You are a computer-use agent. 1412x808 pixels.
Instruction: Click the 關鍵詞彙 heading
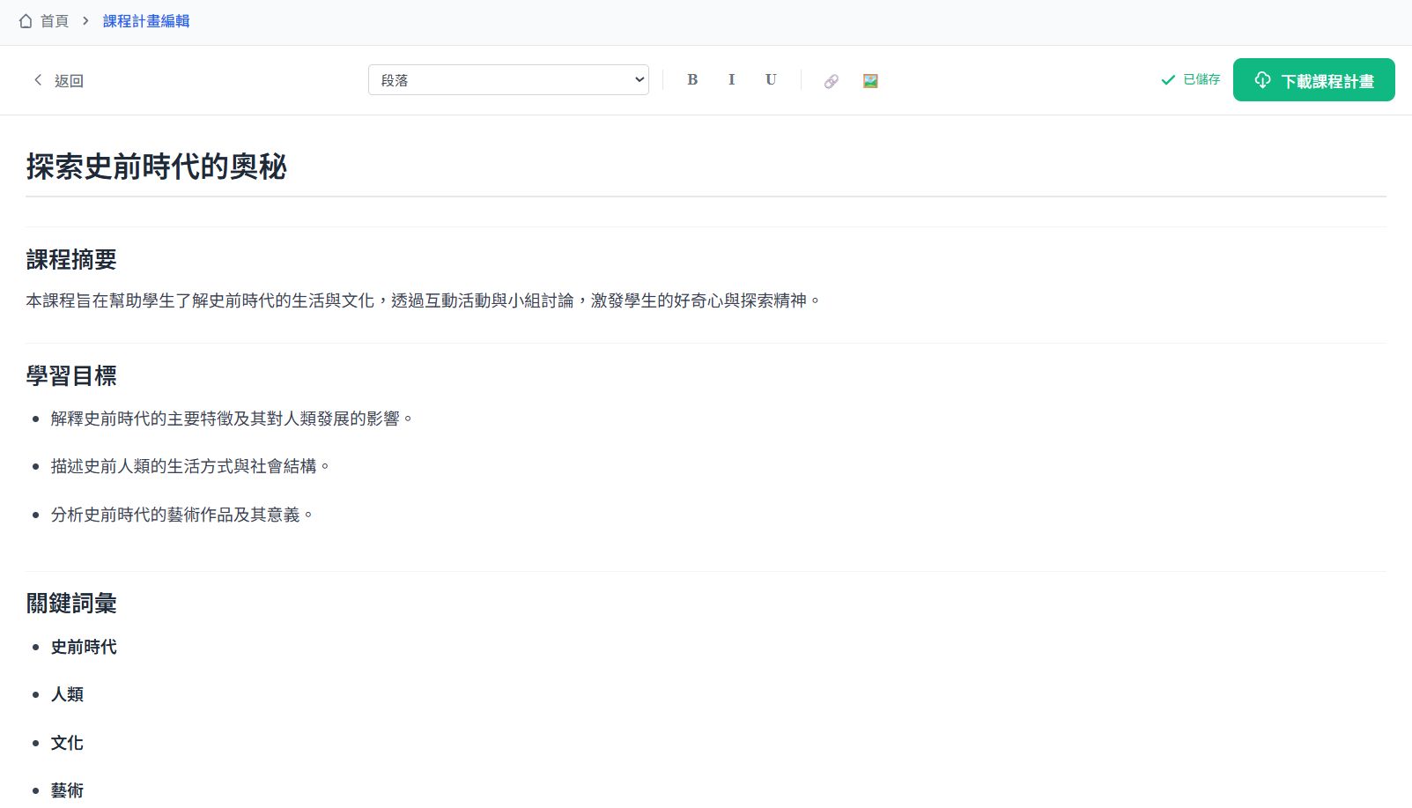(71, 604)
